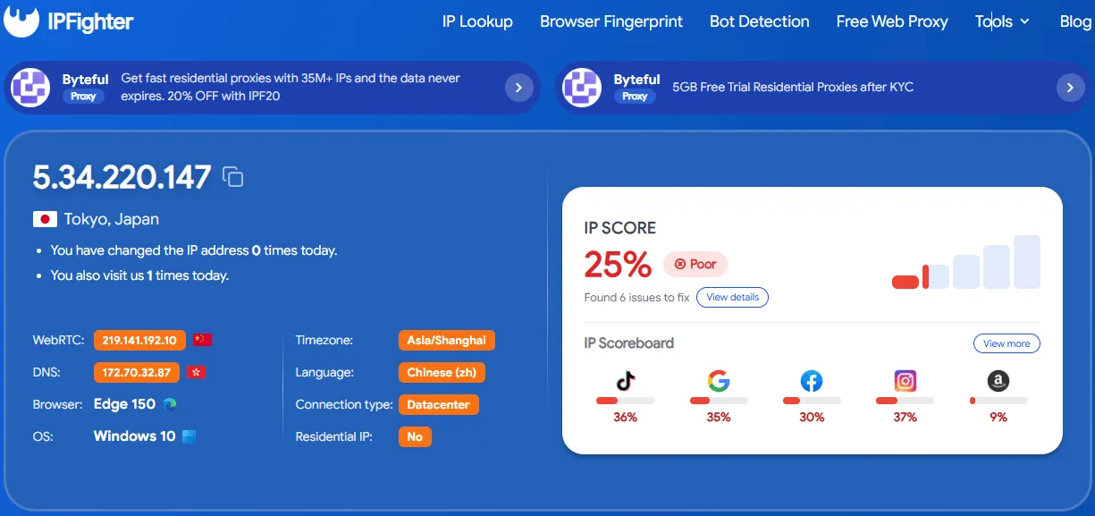Click the 5GB Free Trial Residential Proxies text
The height and width of the screenshot is (516, 1095).
(x=793, y=87)
